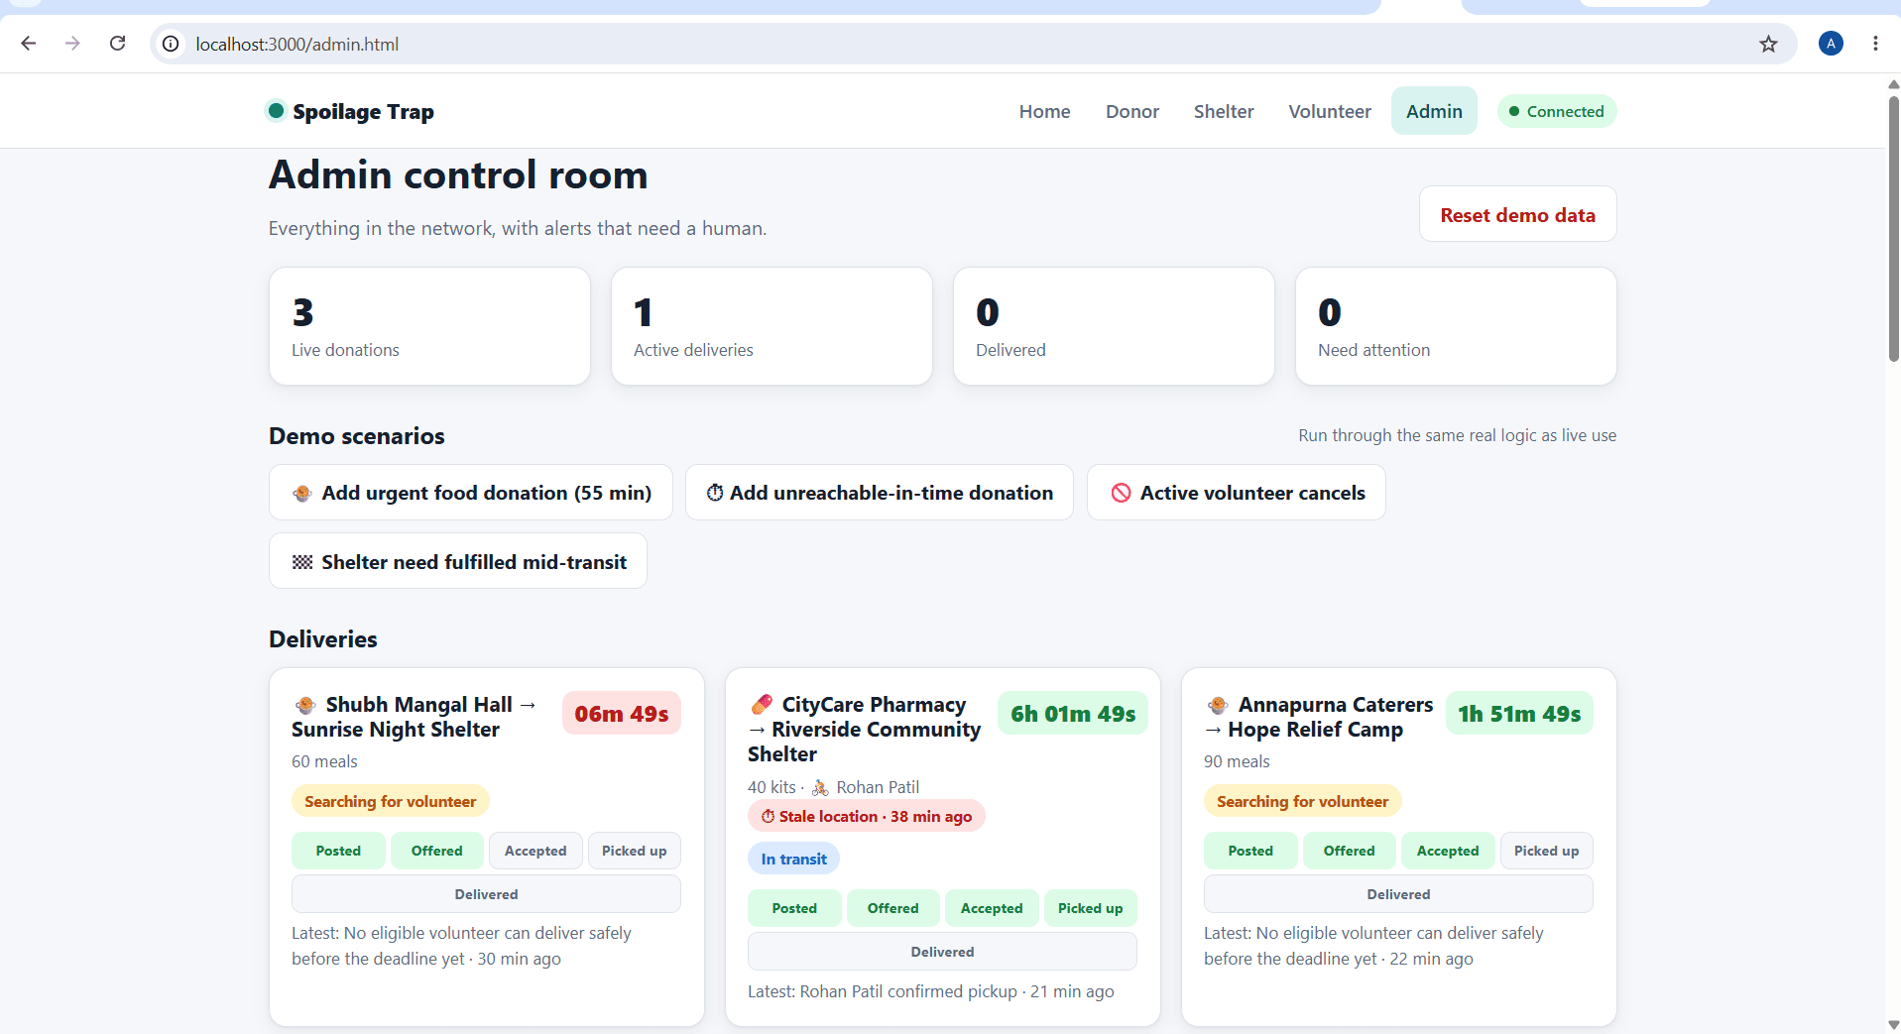Click the clock icon in Stale location badge
This screenshot has height=1034, width=1901.
tap(768, 817)
